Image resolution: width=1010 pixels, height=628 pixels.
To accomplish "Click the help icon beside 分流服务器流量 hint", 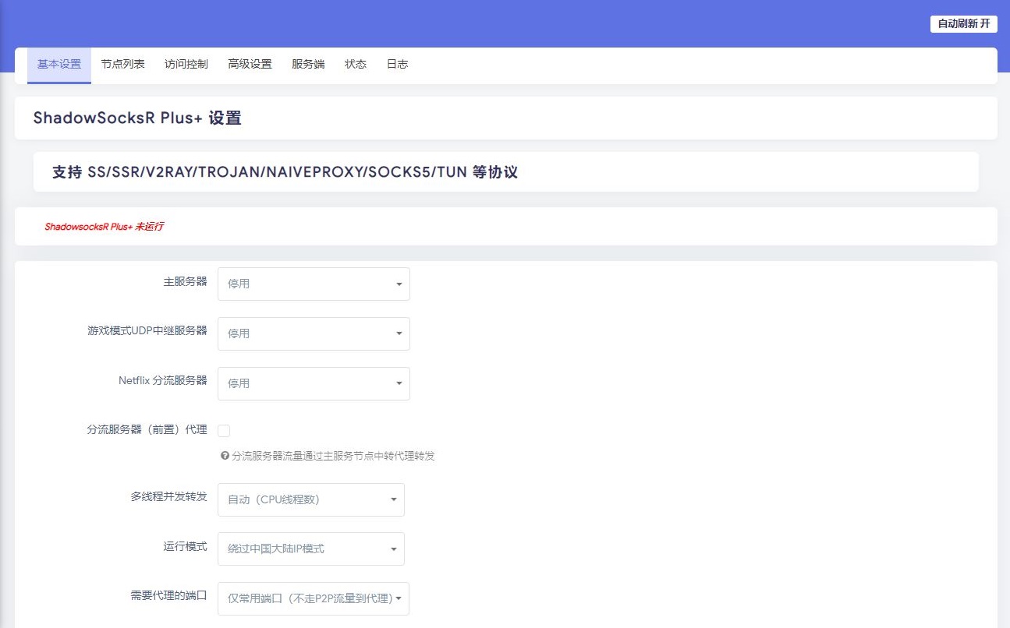I will (225, 456).
